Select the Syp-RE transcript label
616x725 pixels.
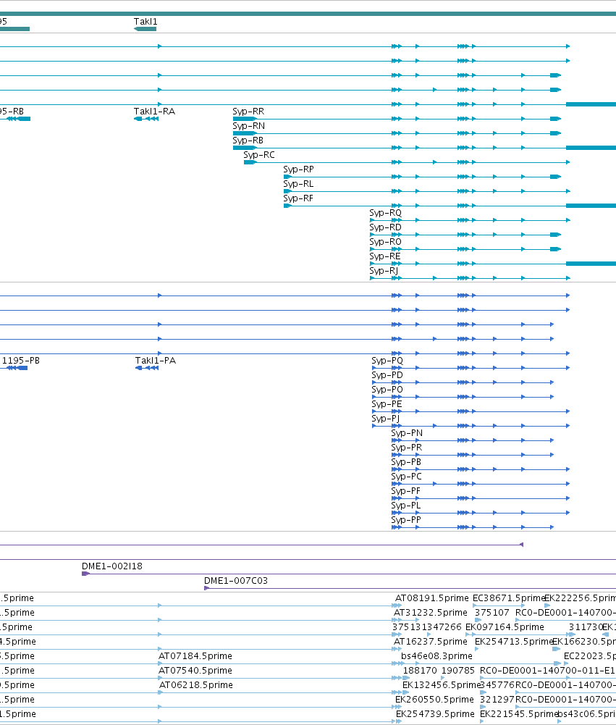[385, 256]
